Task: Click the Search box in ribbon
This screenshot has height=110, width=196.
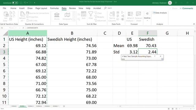Action: (x=108, y=8)
